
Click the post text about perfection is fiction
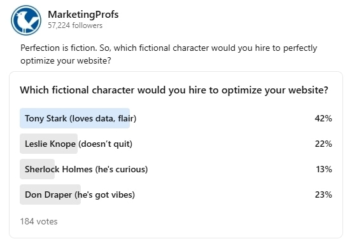point(169,54)
